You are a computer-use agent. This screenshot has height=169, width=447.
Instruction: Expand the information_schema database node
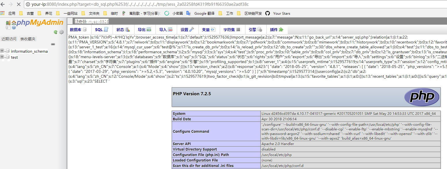tap(2, 51)
